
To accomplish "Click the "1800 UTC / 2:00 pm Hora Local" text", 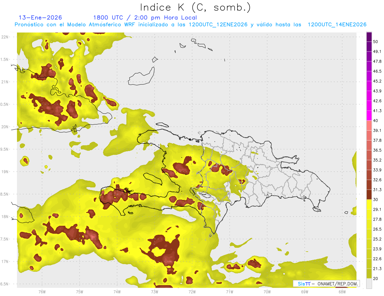I will point(145,18).
